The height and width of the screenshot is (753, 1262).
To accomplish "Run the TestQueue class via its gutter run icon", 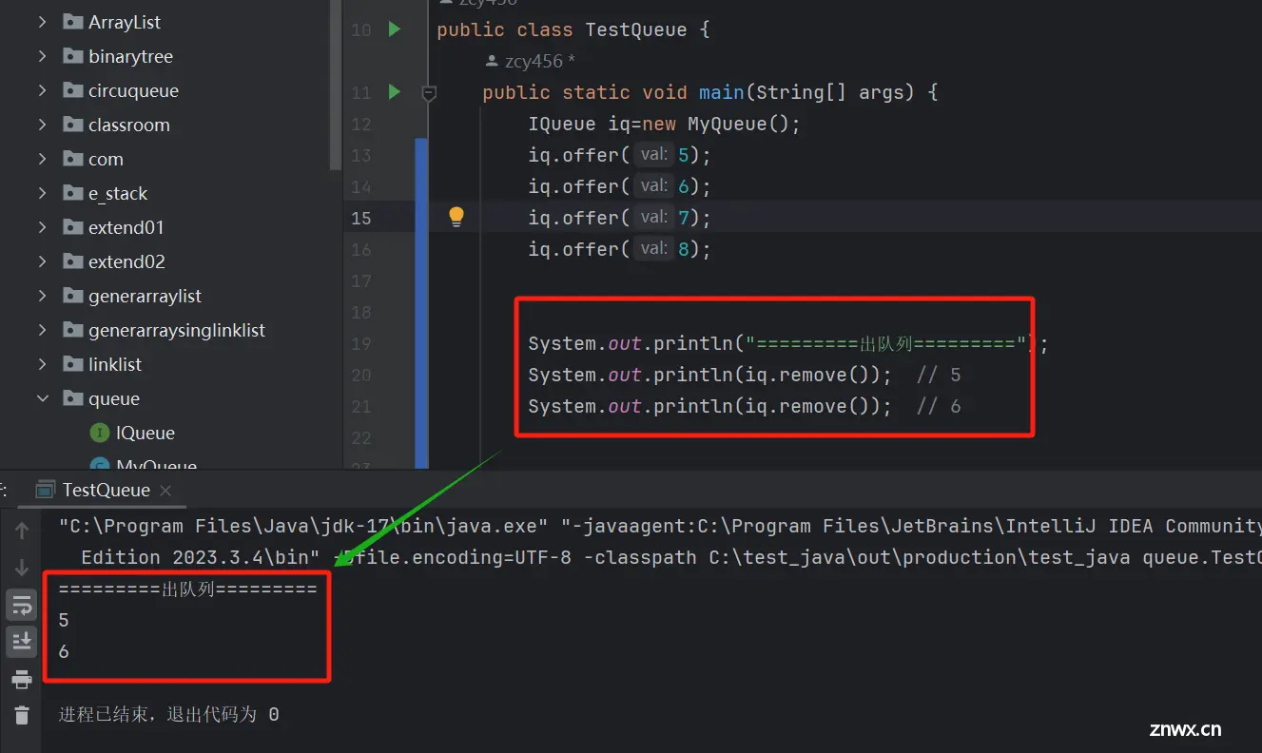I will click(x=394, y=29).
